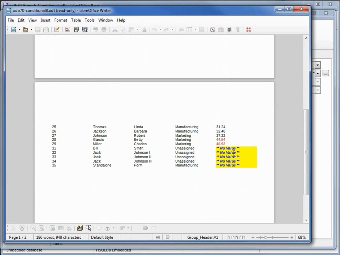
Task: Click the Redo arrow icon
Action: [166, 30]
